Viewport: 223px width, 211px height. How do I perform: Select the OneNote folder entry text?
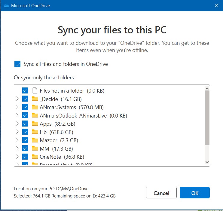click(x=50, y=157)
